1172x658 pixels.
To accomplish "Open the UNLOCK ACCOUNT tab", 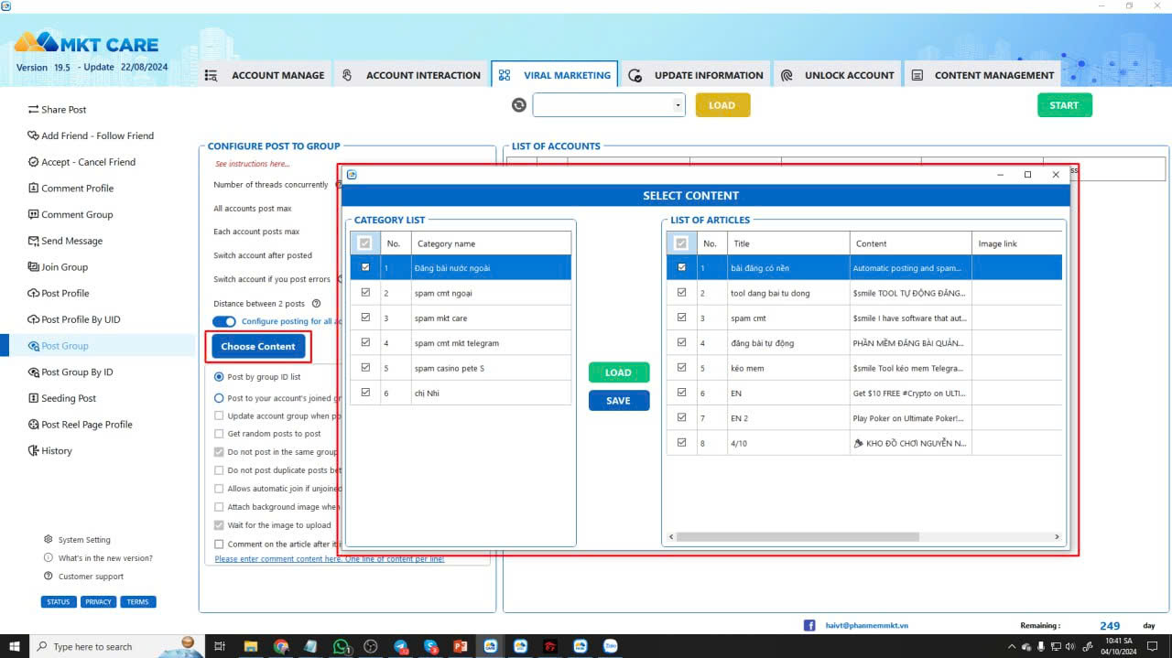I will click(837, 75).
